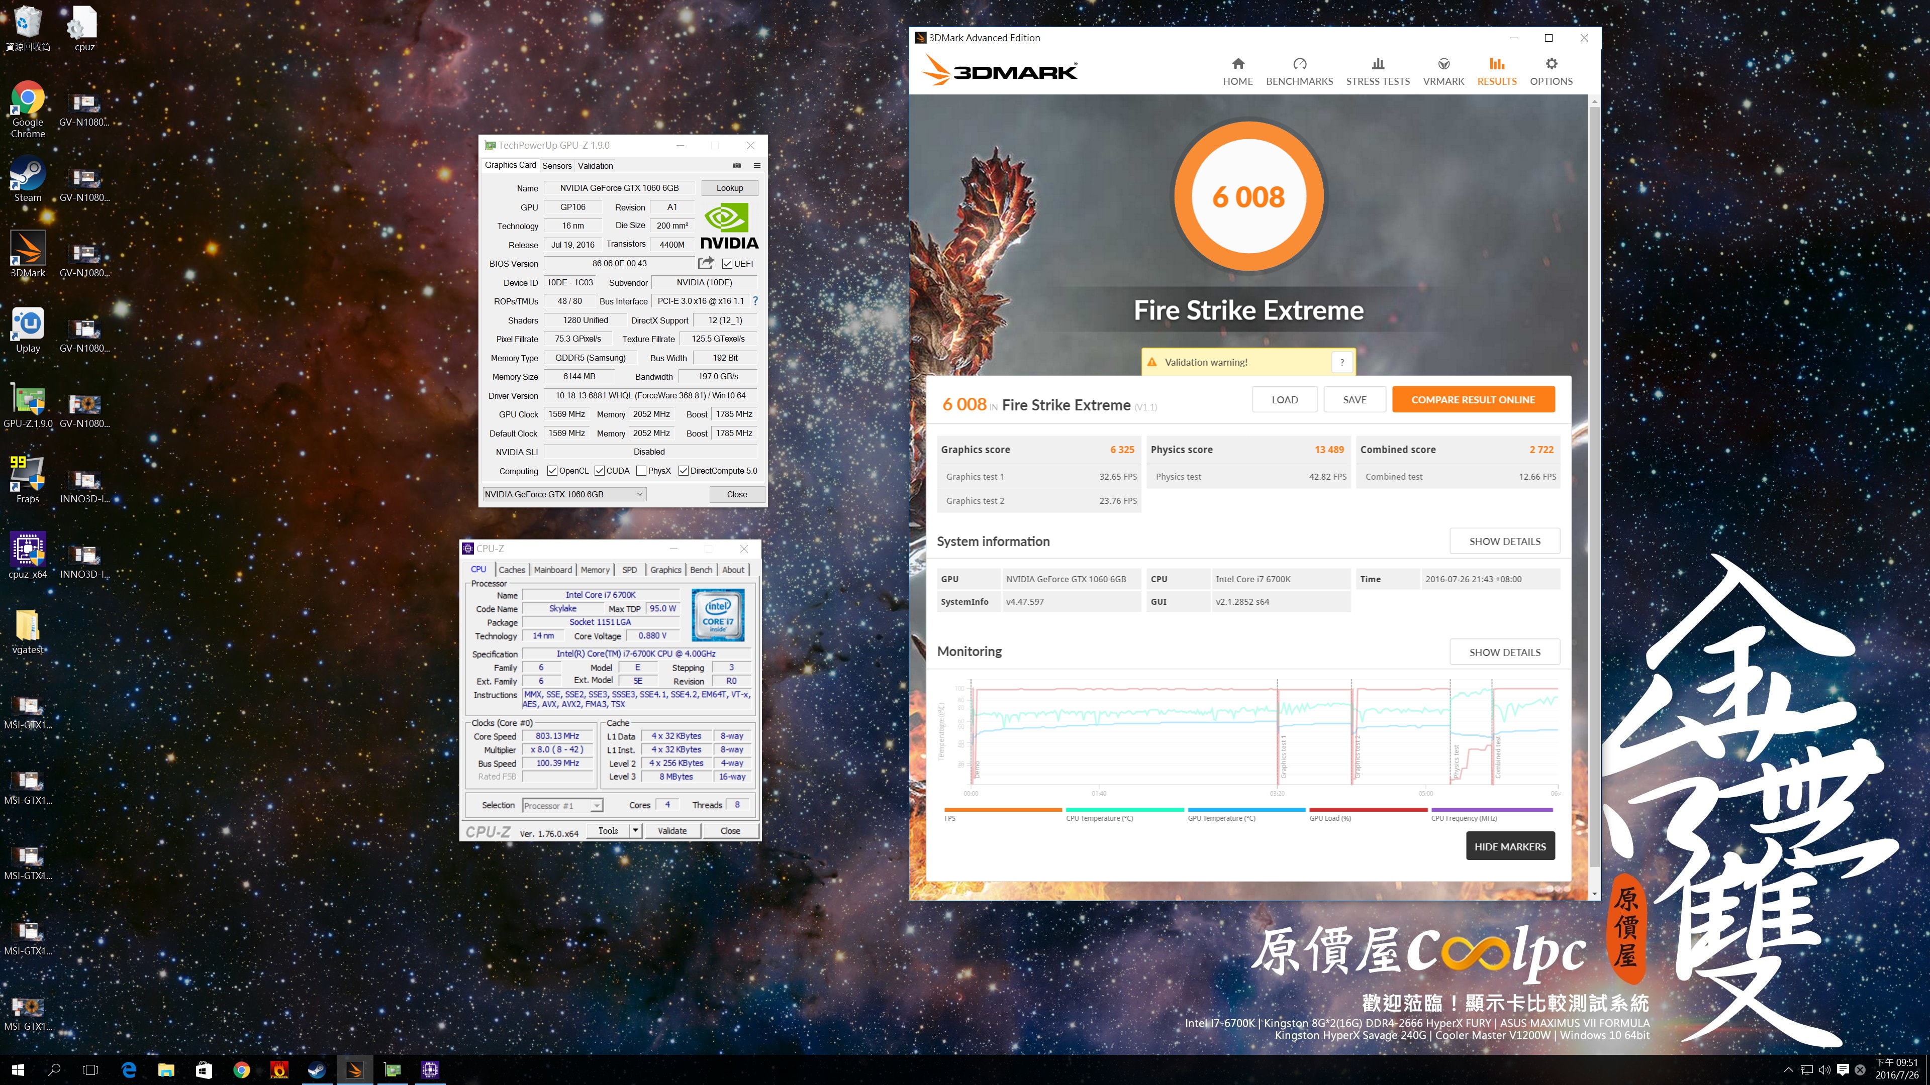Open Action Center notification icon
The width and height of the screenshot is (1930, 1085).
[x=1843, y=1070]
